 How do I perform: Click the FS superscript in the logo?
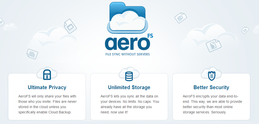(x=150, y=36)
